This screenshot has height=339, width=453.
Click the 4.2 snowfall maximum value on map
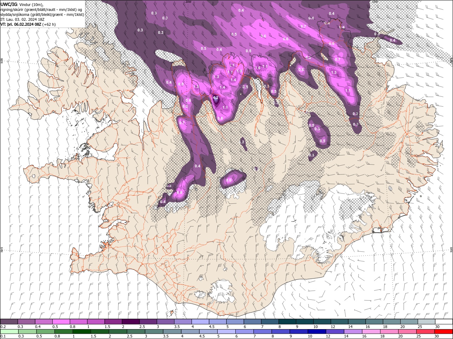(216, 97)
